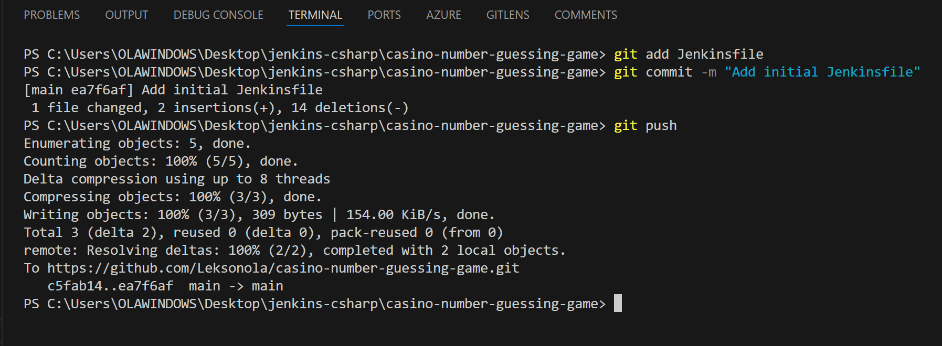Click the 'Total 3 (delta 2), reused 0' line

[x=263, y=233]
